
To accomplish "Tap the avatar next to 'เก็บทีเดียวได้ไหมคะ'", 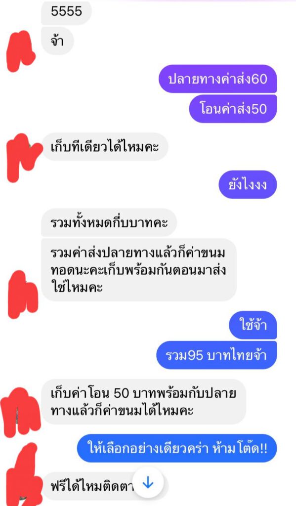I will [x=23, y=158].
